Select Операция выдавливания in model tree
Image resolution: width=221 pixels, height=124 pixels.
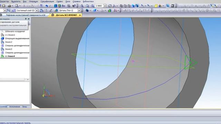tap(17, 38)
